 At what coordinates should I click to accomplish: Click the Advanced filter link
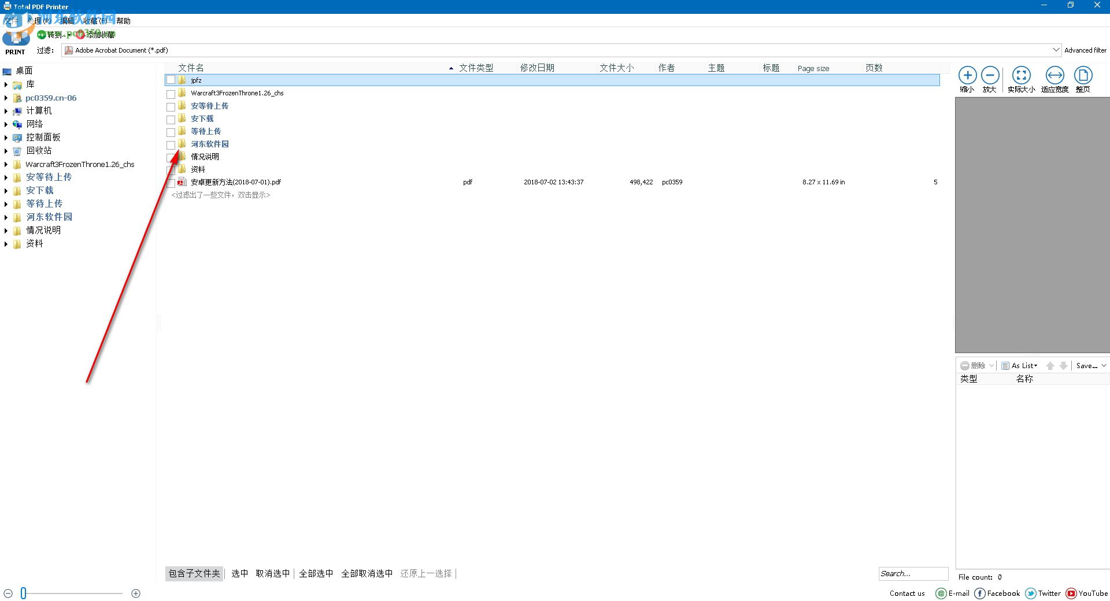pos(1085,50)
